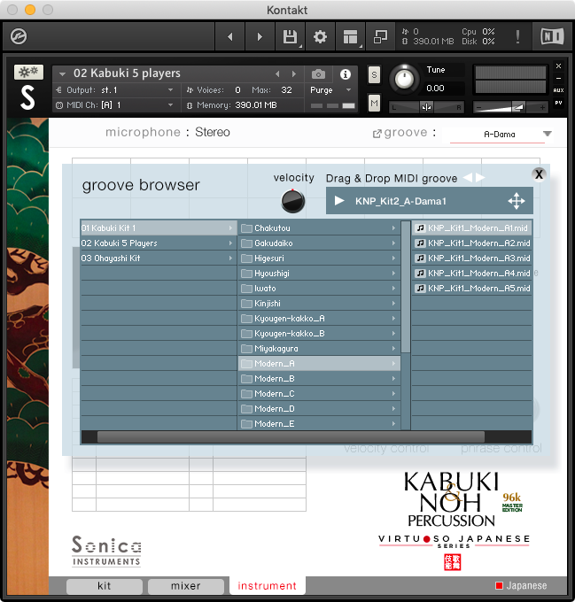Open the Kyougen-kakko_A folder
Image resolution: width=575 pixels, height=602 pixels.
(319, 319)
